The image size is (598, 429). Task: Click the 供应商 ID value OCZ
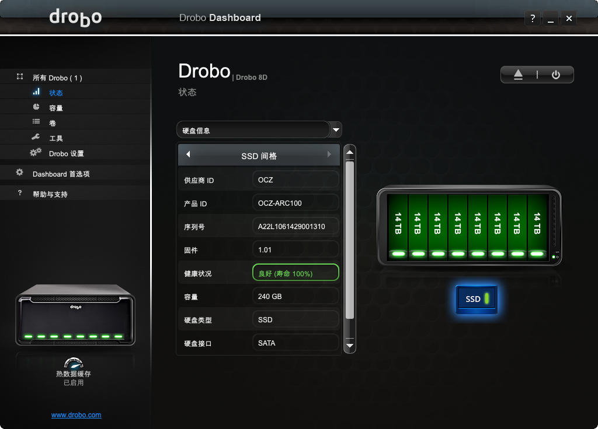(x=295, y=180)
